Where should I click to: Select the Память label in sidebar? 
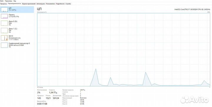point(12,15)
